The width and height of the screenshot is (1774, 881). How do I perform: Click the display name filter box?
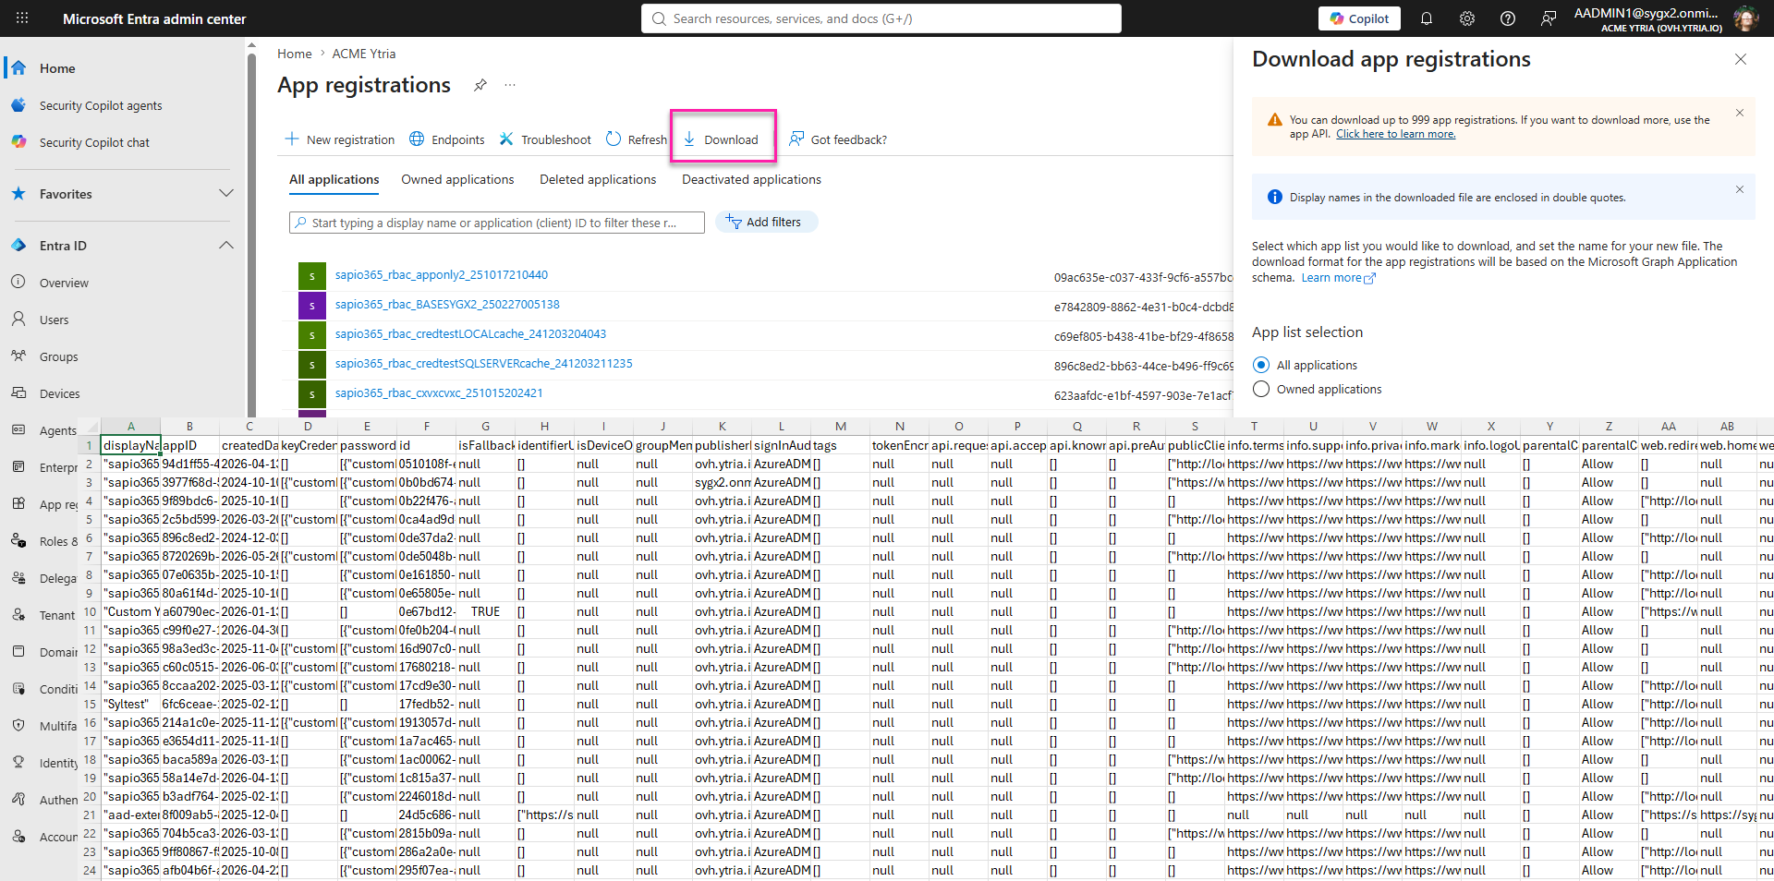[x=497, y=223]
